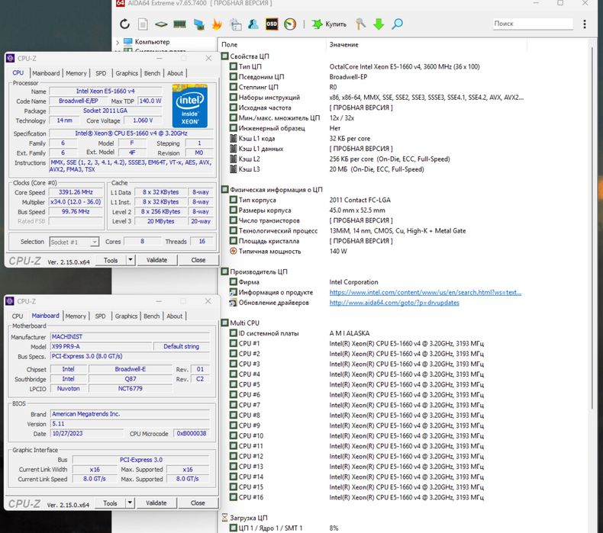Click the blue user silhouette icon
Screen dimensions: 603x533
pos(253,24)
